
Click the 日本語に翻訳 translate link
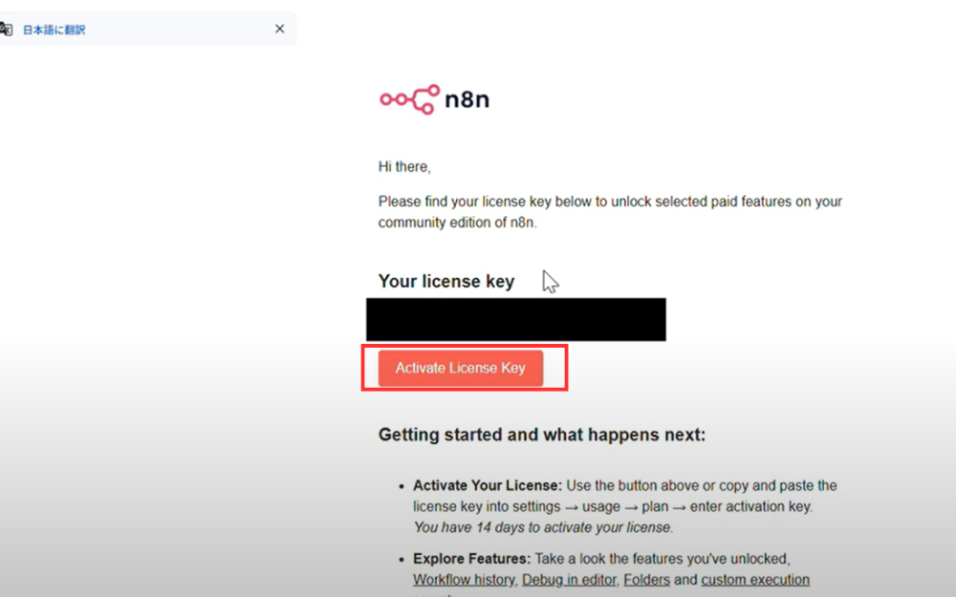(54, 30)
